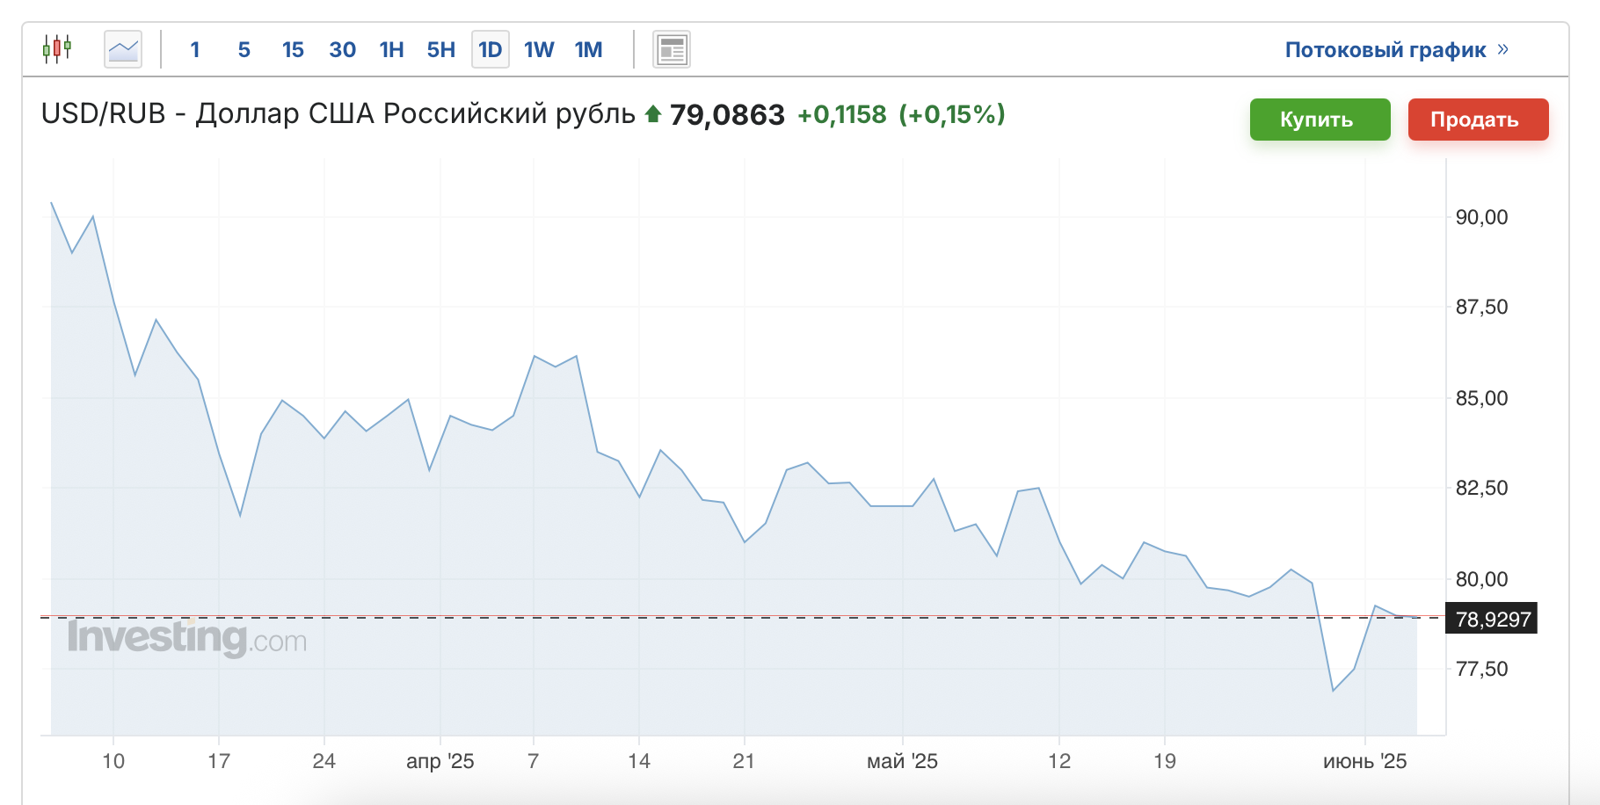This screenshot has width=1600, height=805.
Task: Set chart interval to 5 minutes
Action: pos(244,49)
